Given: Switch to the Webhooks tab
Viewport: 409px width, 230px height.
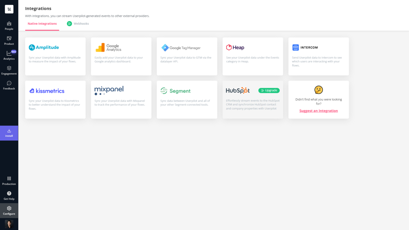Looking at the screenshot, I should [81, 23].
